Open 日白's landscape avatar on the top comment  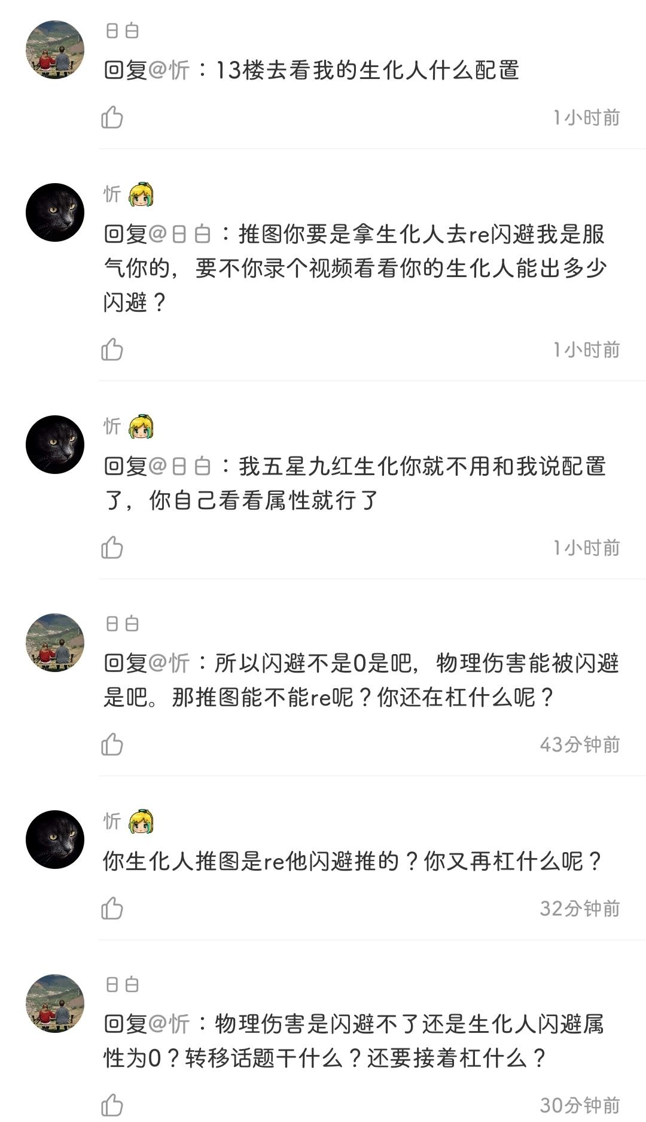pyautogui.click(x=55, y=50)
